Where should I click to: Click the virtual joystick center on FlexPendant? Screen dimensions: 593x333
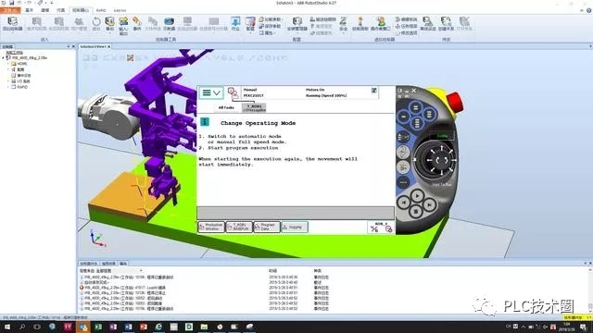[x=441, y=160]
